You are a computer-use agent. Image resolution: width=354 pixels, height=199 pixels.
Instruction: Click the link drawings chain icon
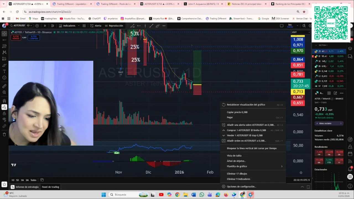click(4, 126)
